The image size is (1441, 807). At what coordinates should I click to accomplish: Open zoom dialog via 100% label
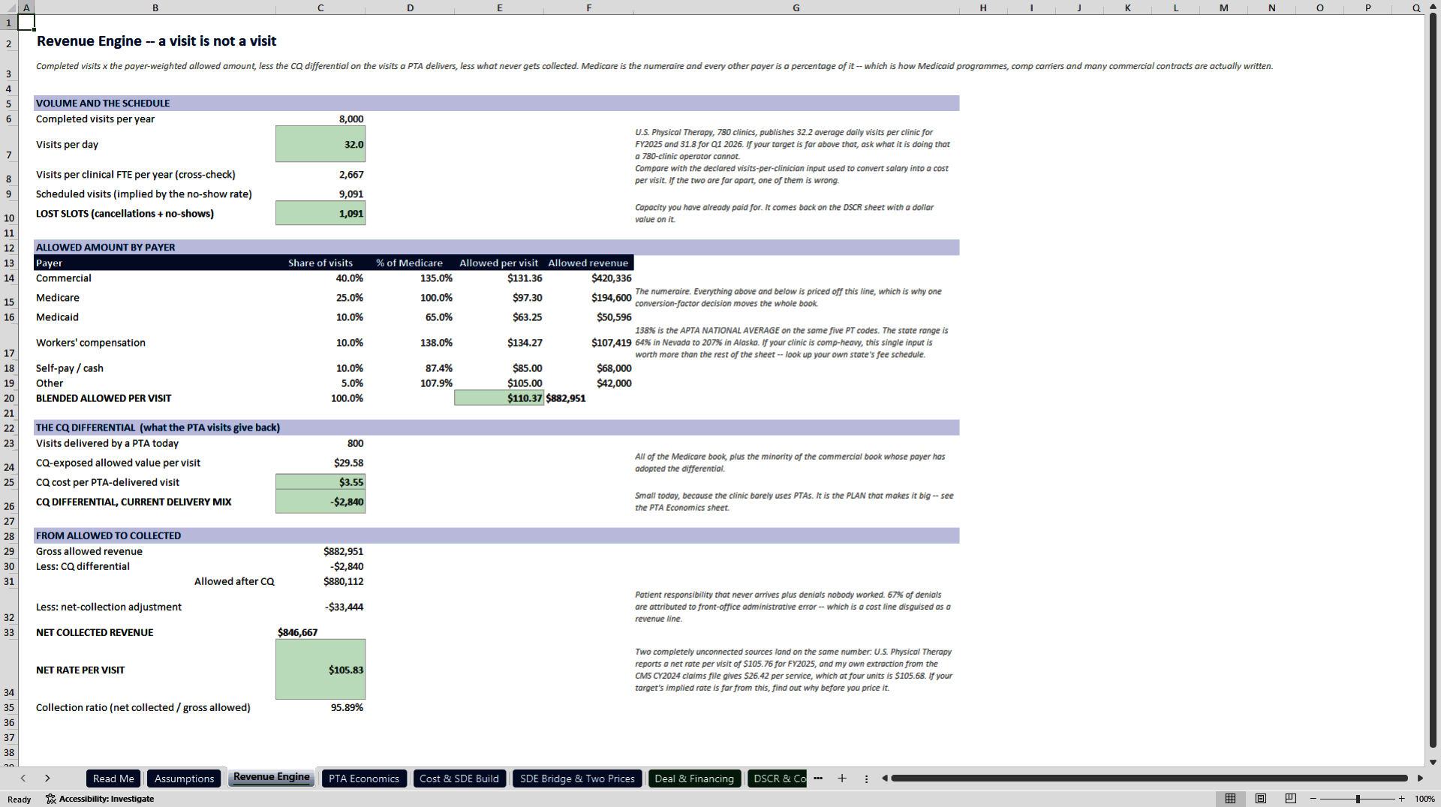click(x=1424, y=799)
